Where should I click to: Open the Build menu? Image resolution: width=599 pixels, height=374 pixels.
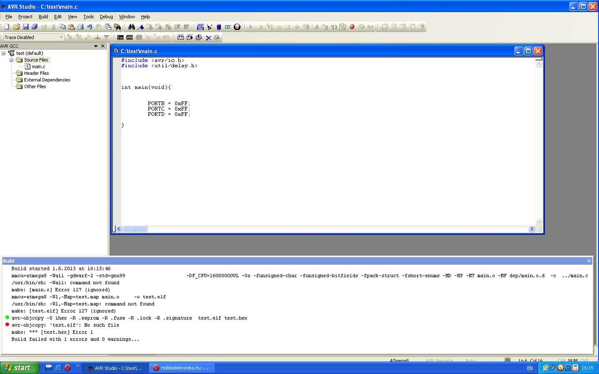click(x=43, y=16)
